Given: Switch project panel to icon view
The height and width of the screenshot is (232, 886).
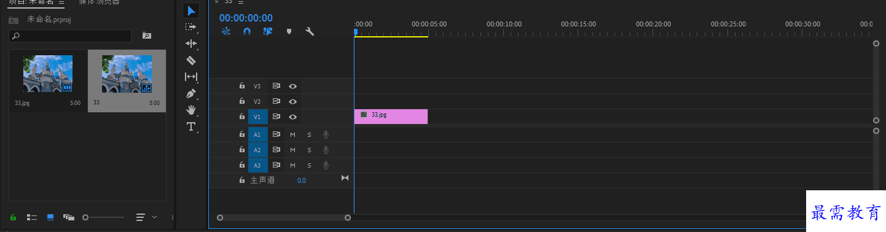Looking at the screenshot, I should [x=50, y=217].
